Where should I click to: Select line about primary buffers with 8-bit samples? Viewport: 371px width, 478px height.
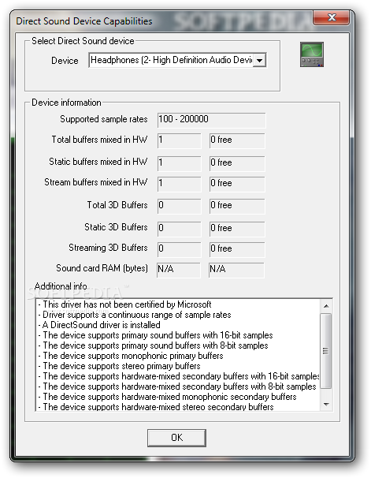point(153,345)
